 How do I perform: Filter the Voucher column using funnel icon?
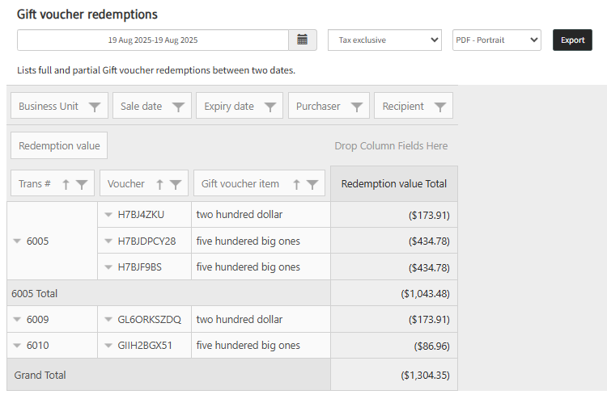click(x=176, y=184)
